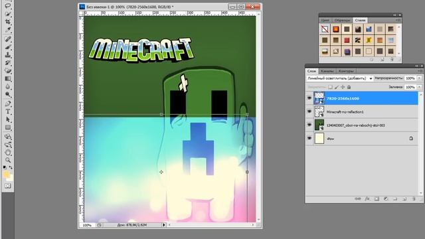The image size is (425, 239).
Task: Open the Fill slider arrow
Action: (x=419, y=87)
